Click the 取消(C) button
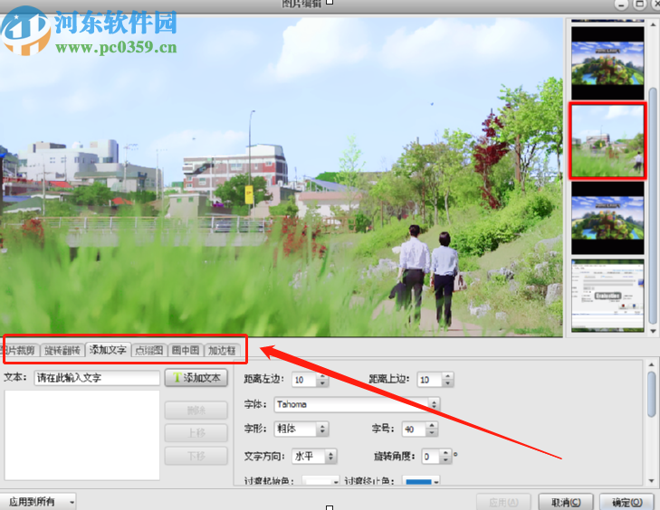This screenshot has width=660, height=510. click(566, 503)
